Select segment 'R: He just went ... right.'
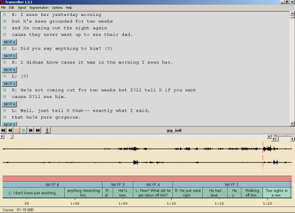This screenshot has width=295, height=213. [x=188, y=193]
